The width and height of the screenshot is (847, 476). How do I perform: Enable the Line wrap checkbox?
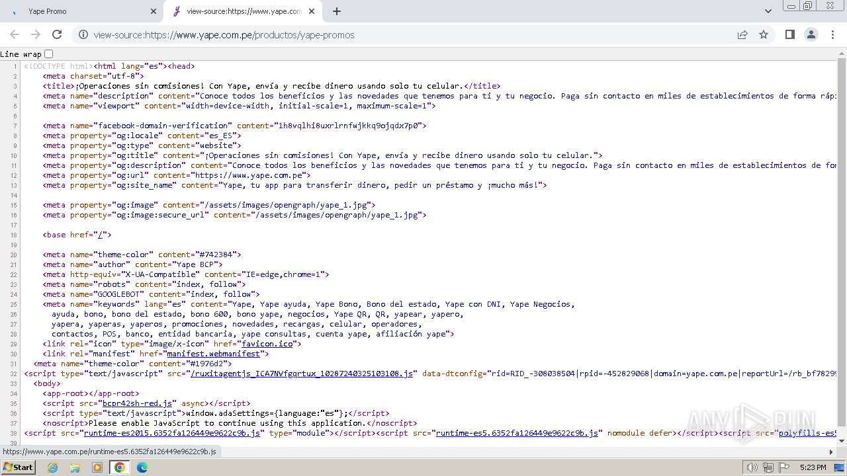49,54
